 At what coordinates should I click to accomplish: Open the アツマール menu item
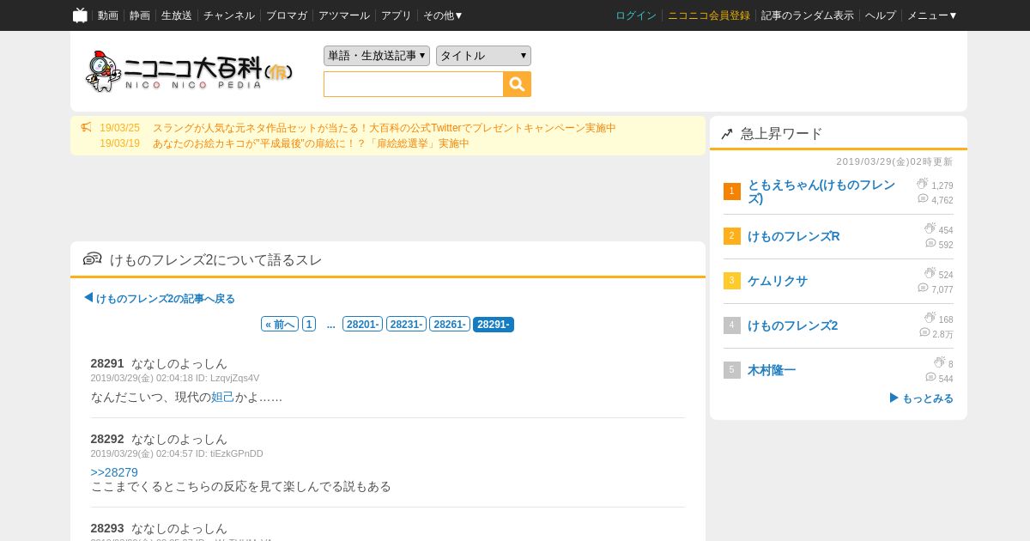344,15
